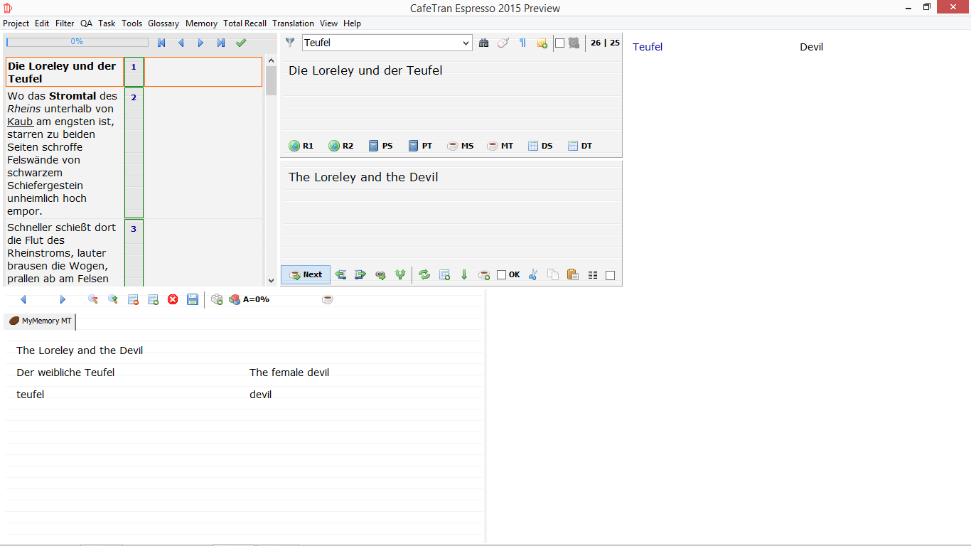This screenshot has width=971, height=546.
Task: Select the MyMemory MT tab
Action: click(x=41, y=321)
